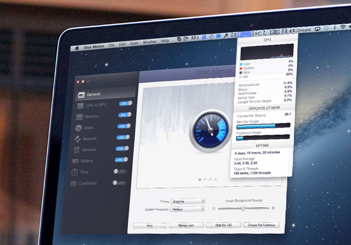Open the Wi-Fi menu bar icon

click(x=343, y=27)
